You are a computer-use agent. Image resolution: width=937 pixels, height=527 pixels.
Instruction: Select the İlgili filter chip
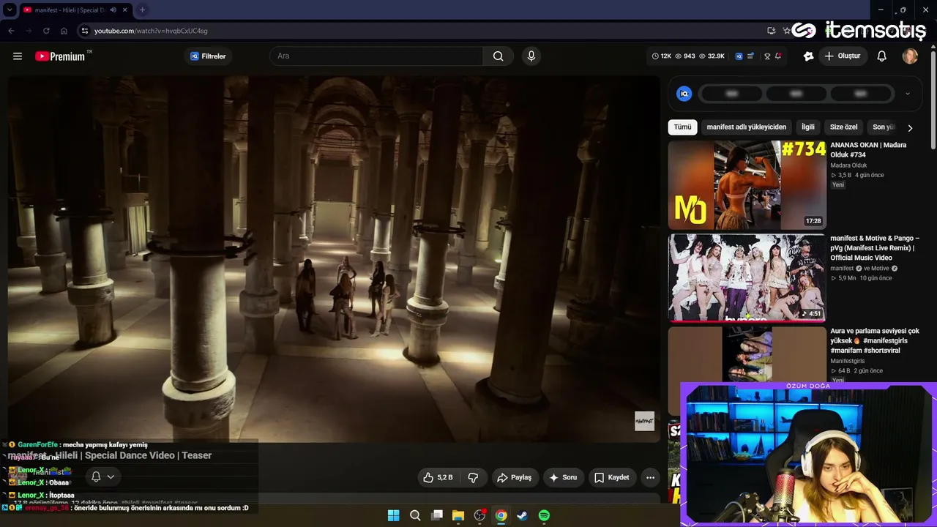point(807,127)
